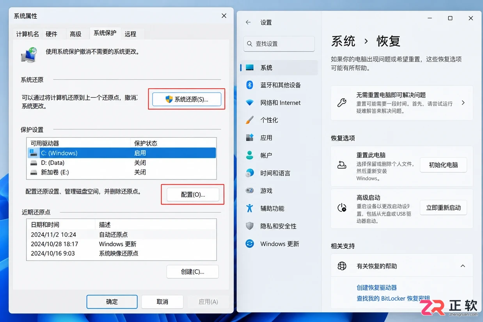Viewport: 483px width, 322px height.
Task: Minimize the Settings window
Action: [x=430, y=18]
